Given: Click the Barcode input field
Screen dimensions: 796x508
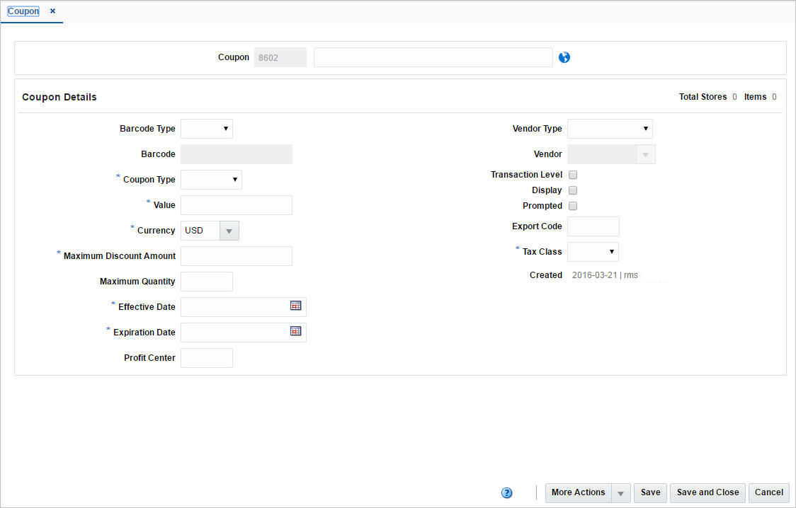Looking at the screenshot, I should coord(237,154).
